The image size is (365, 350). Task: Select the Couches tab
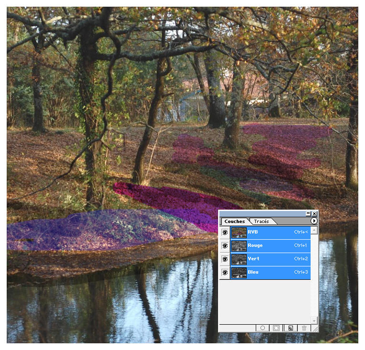pyautogui.click(x=235, y=222)
